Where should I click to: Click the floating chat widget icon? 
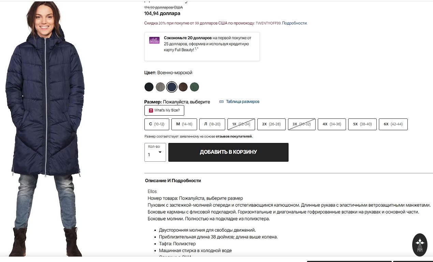420,245
